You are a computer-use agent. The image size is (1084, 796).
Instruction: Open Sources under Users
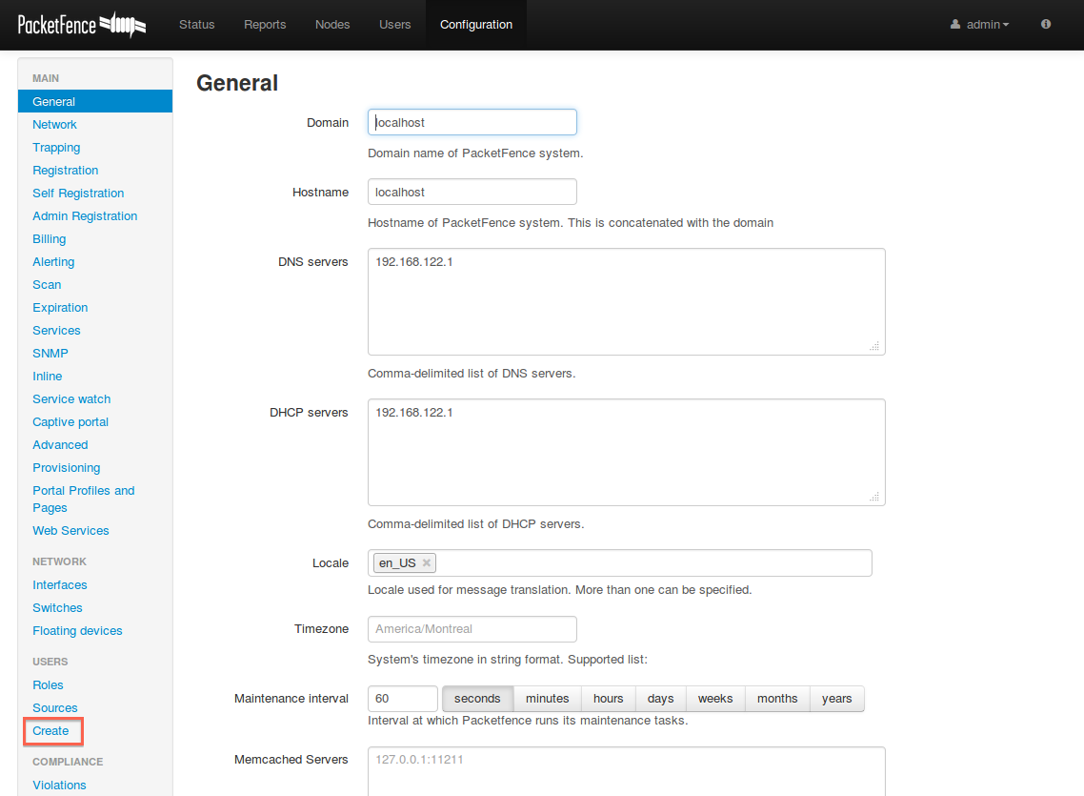pyautogui.click(x=54, y=707)
